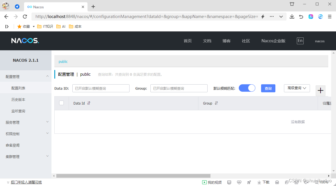336x186 pixels.
Task: Click the heart health status icon
Action: [239, 182]
